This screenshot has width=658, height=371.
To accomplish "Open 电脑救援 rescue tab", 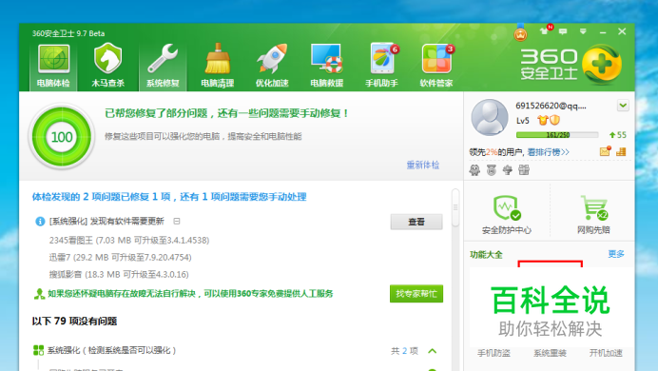I will tap(326, 67).
